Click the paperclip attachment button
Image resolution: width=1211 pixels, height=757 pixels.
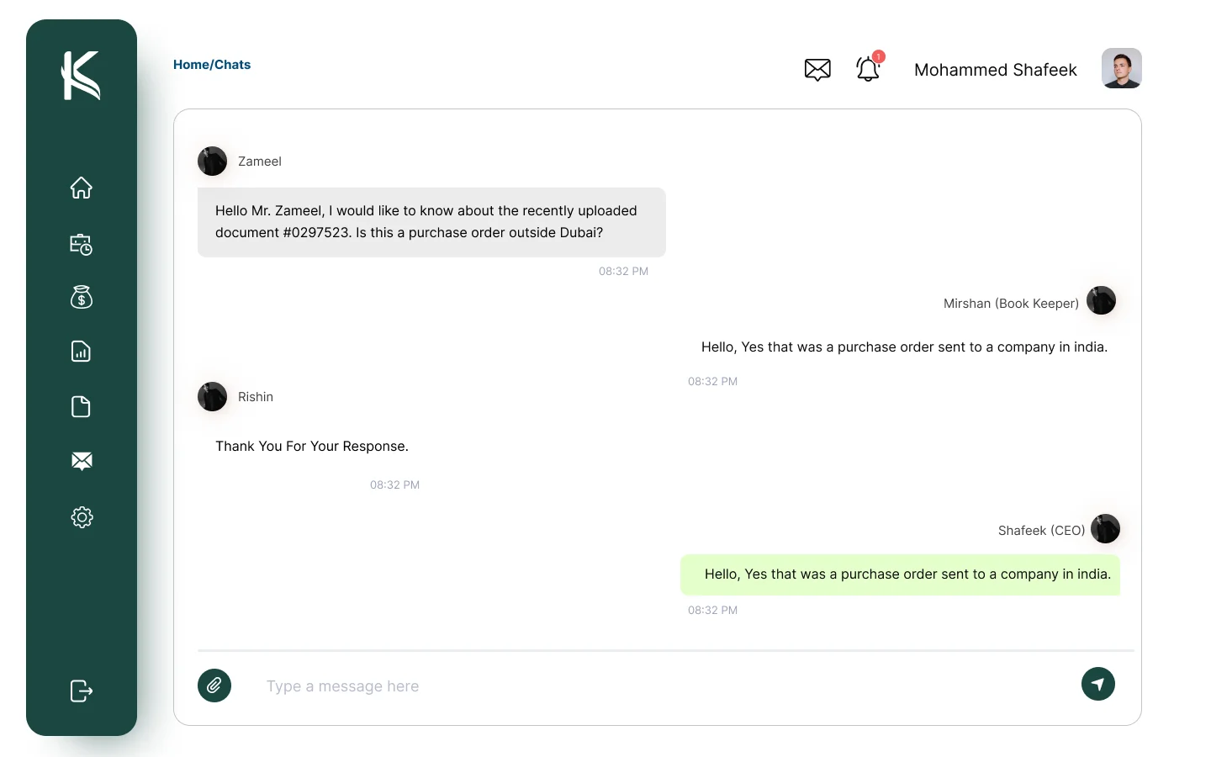pos(214,686)
